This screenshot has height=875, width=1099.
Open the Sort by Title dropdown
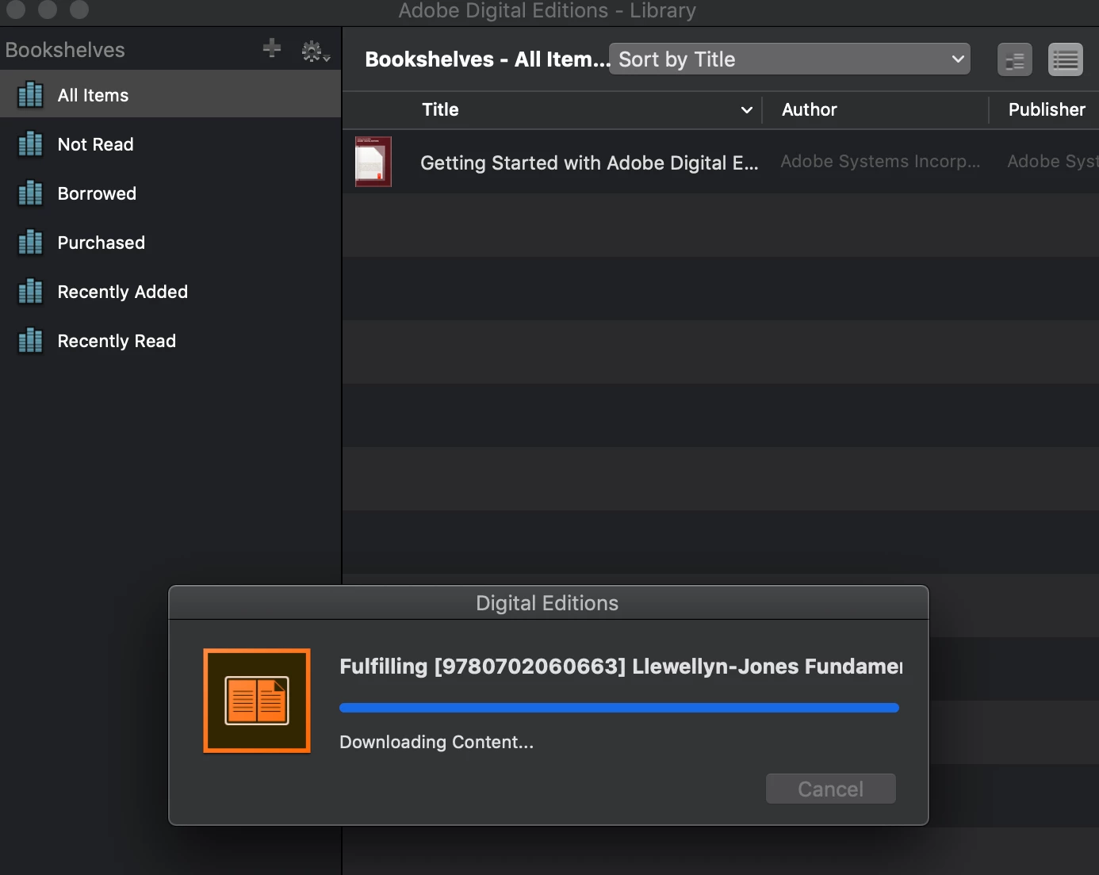(790, 59)
